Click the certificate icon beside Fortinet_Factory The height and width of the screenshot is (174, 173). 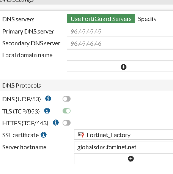81,134
